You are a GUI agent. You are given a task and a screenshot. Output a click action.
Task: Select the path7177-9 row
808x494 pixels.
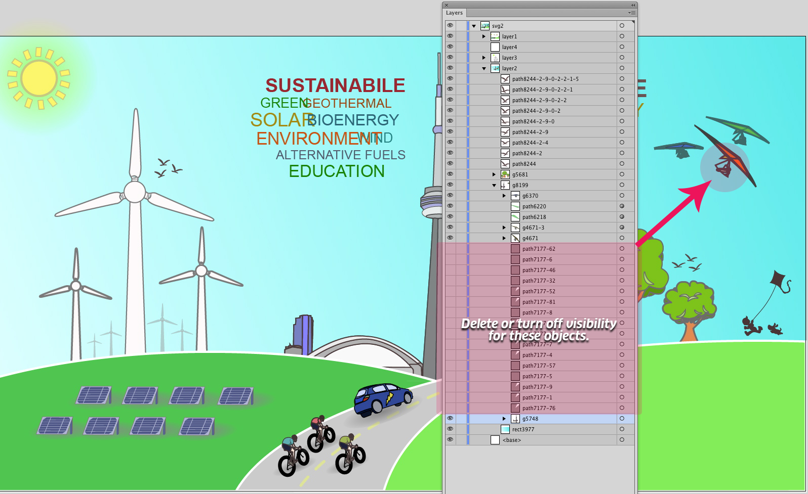tap(540, 387)
